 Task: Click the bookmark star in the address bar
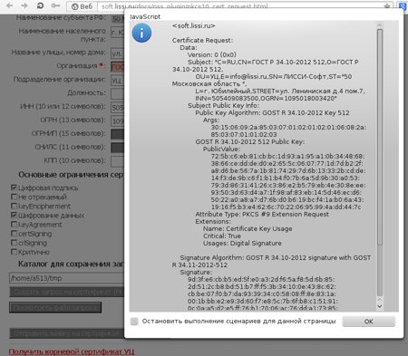click(386, 6)
